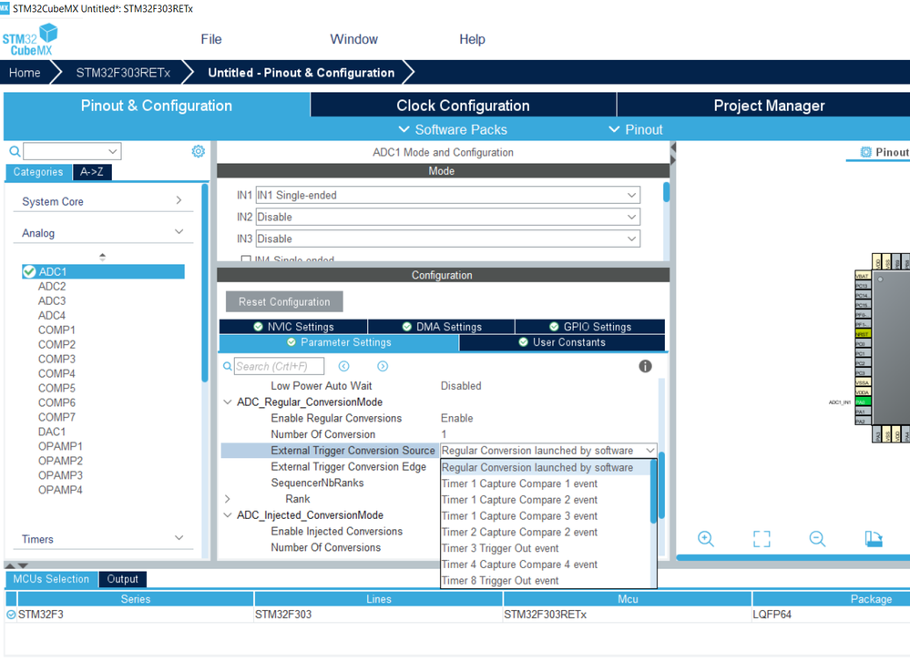Expand the Rank parameter row
The height and width of the screenshot is (661, 910).
tap(228, 499)
